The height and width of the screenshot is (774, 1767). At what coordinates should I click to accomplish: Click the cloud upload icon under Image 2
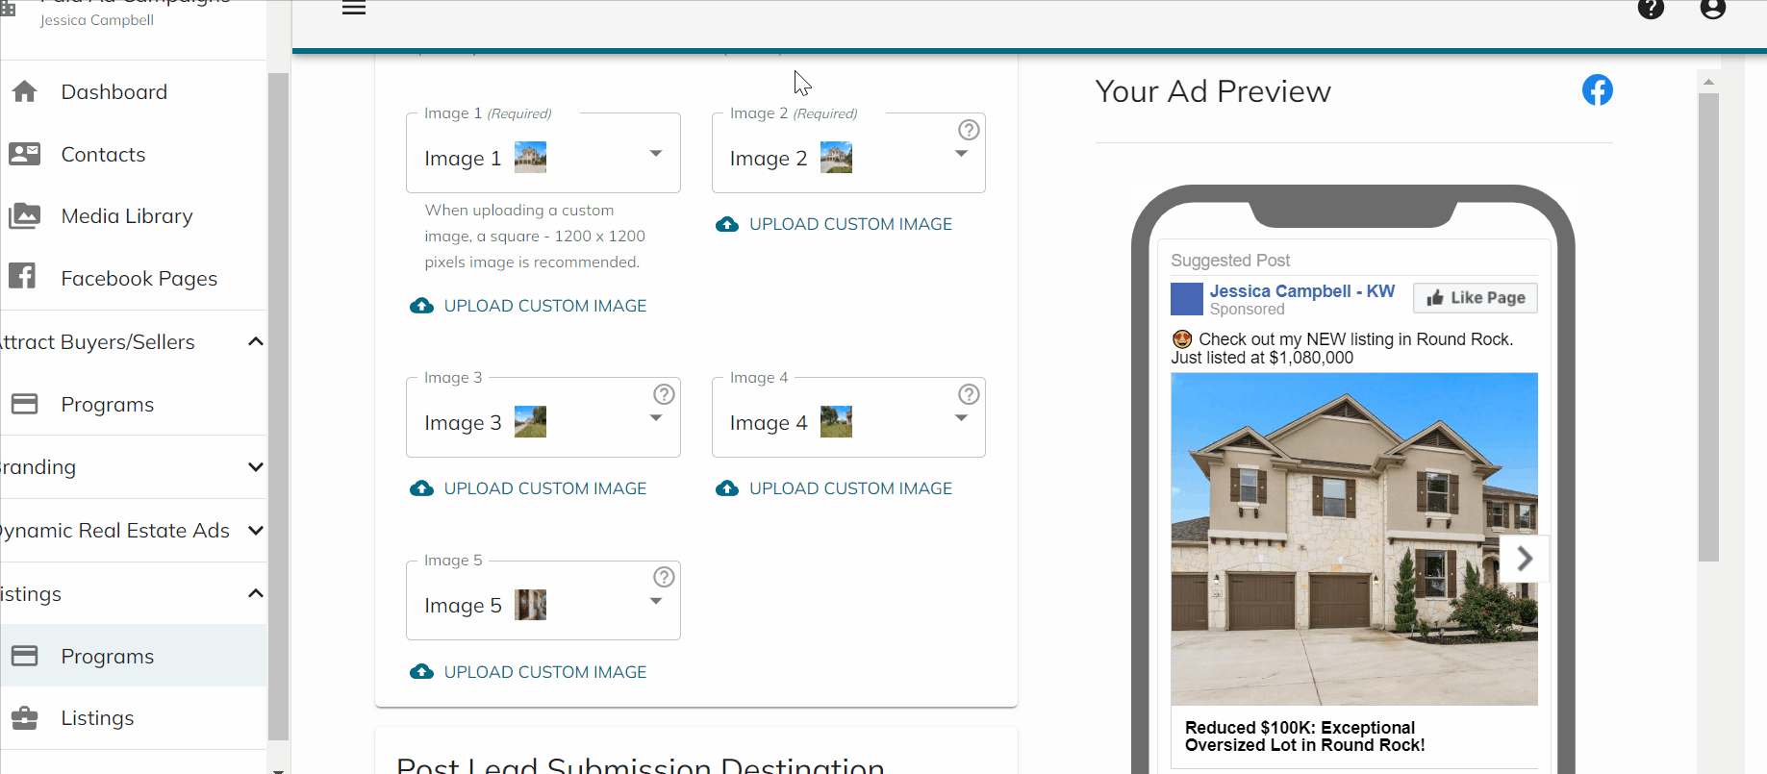727,224
